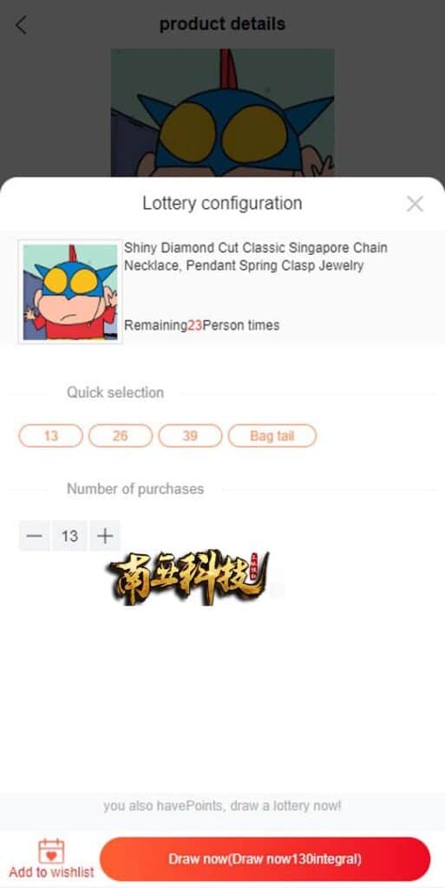Click the Shiny Diamond Cut necklace title
Image resolution: width=445 pixels, height=888 pixels.
[256, 257]
